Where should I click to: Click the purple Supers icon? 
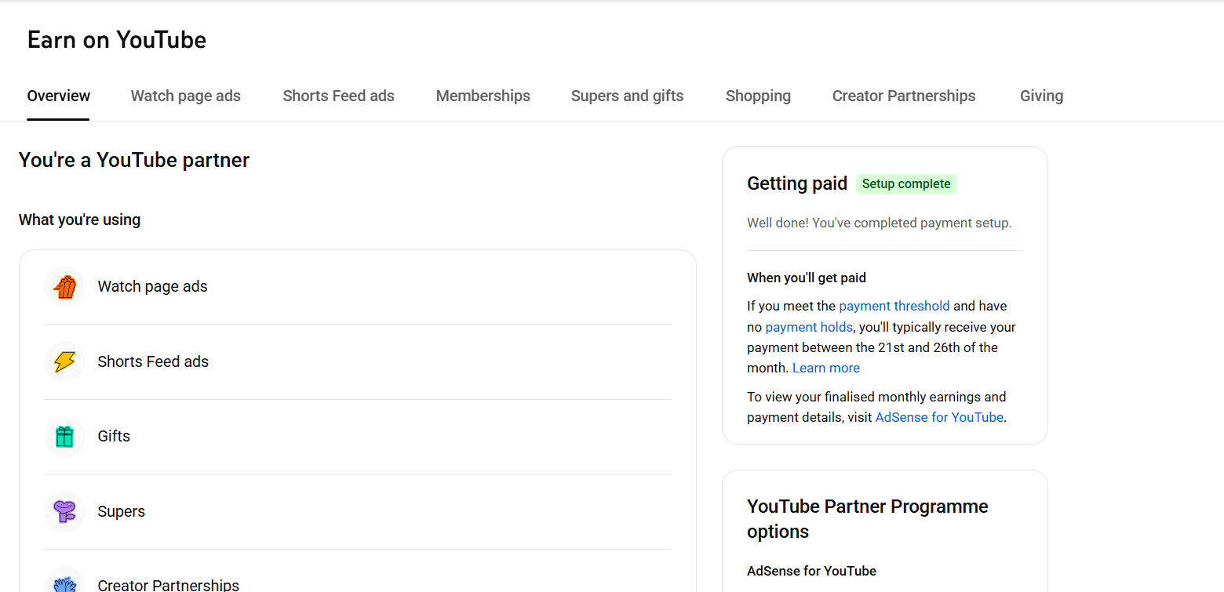click(64, 511)
